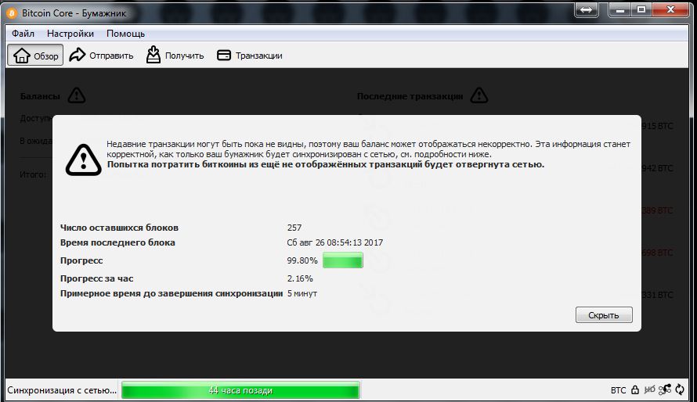Show the Транзакции (Transactions) list
The width and height of the screenshot is (697, 402).
(249, 56)
